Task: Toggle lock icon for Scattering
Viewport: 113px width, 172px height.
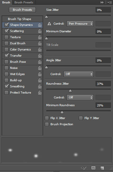Action: click(40, 31)
